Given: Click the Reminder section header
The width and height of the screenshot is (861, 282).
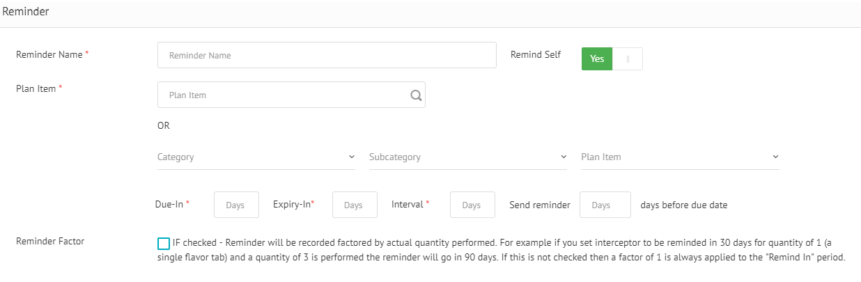Looking at the screenshot, I should [x=26, y=12].
